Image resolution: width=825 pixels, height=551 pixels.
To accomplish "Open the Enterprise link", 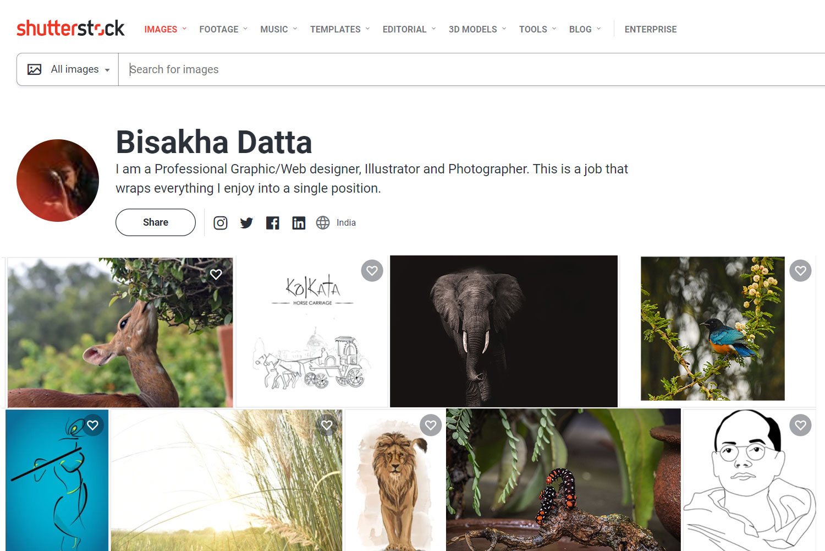I will coord(651,29).
